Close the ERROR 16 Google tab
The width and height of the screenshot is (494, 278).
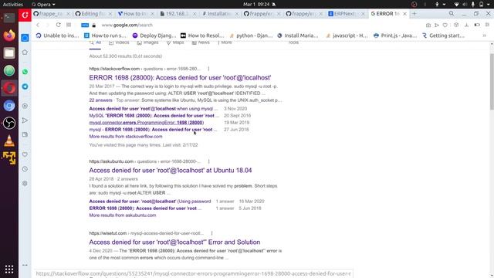click(x=404, y=14)
